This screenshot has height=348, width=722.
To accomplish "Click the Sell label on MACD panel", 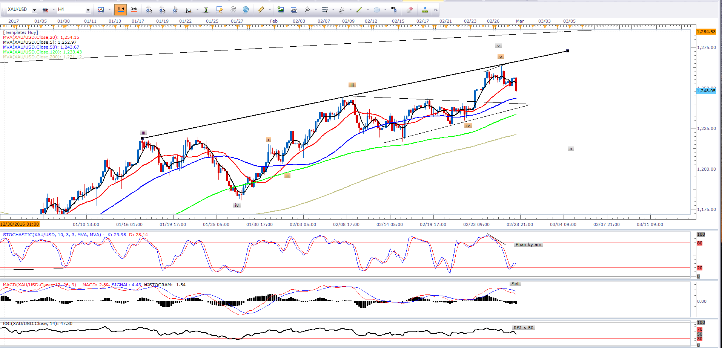I will click(x=515, y=284).
